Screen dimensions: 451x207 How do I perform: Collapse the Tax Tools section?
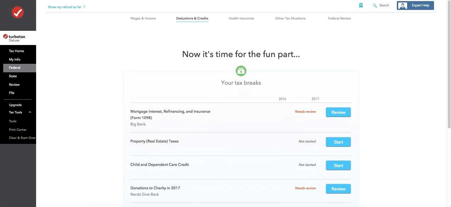tap(30, 112)
